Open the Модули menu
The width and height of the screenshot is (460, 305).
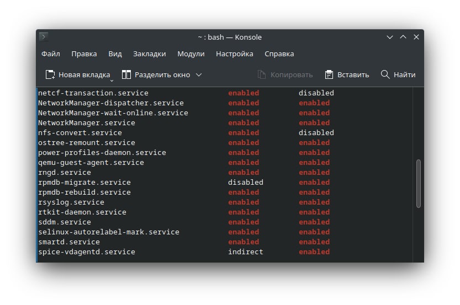tap(191, 54)
